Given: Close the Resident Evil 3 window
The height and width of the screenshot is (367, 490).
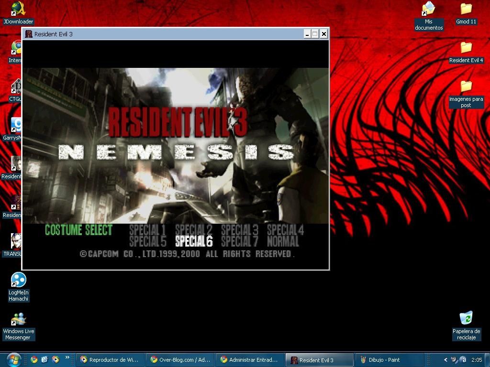Looking at the screenshot, I should point(324,34).
